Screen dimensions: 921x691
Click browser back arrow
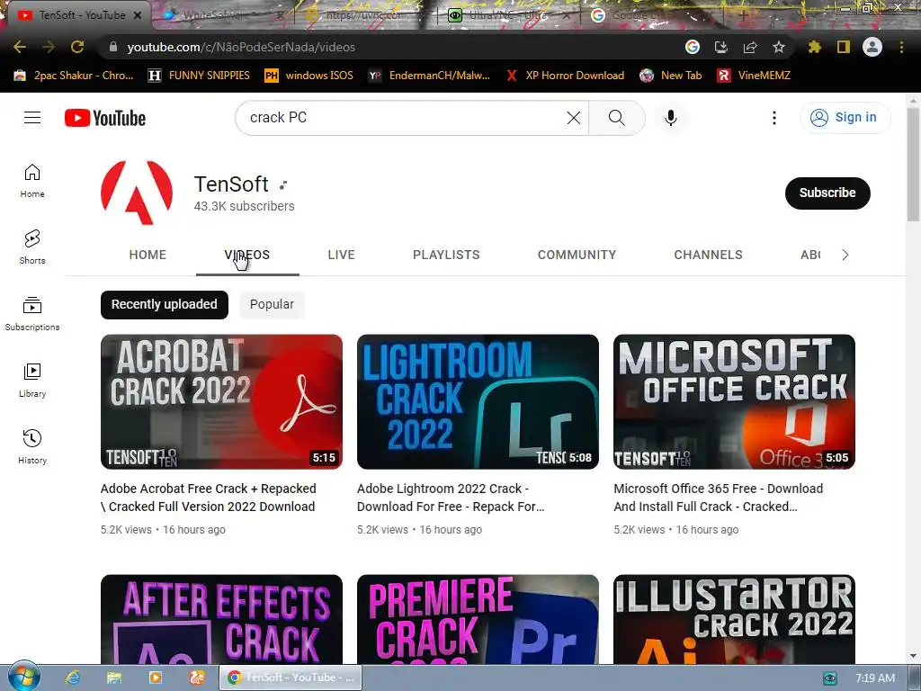click(20, 47)
